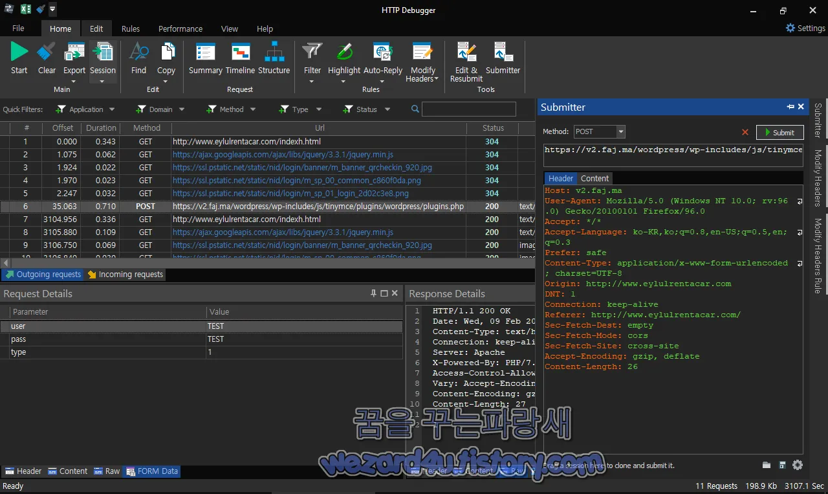
Task: Open the Modify Headers vertical side tab
Action: (818, 178)
